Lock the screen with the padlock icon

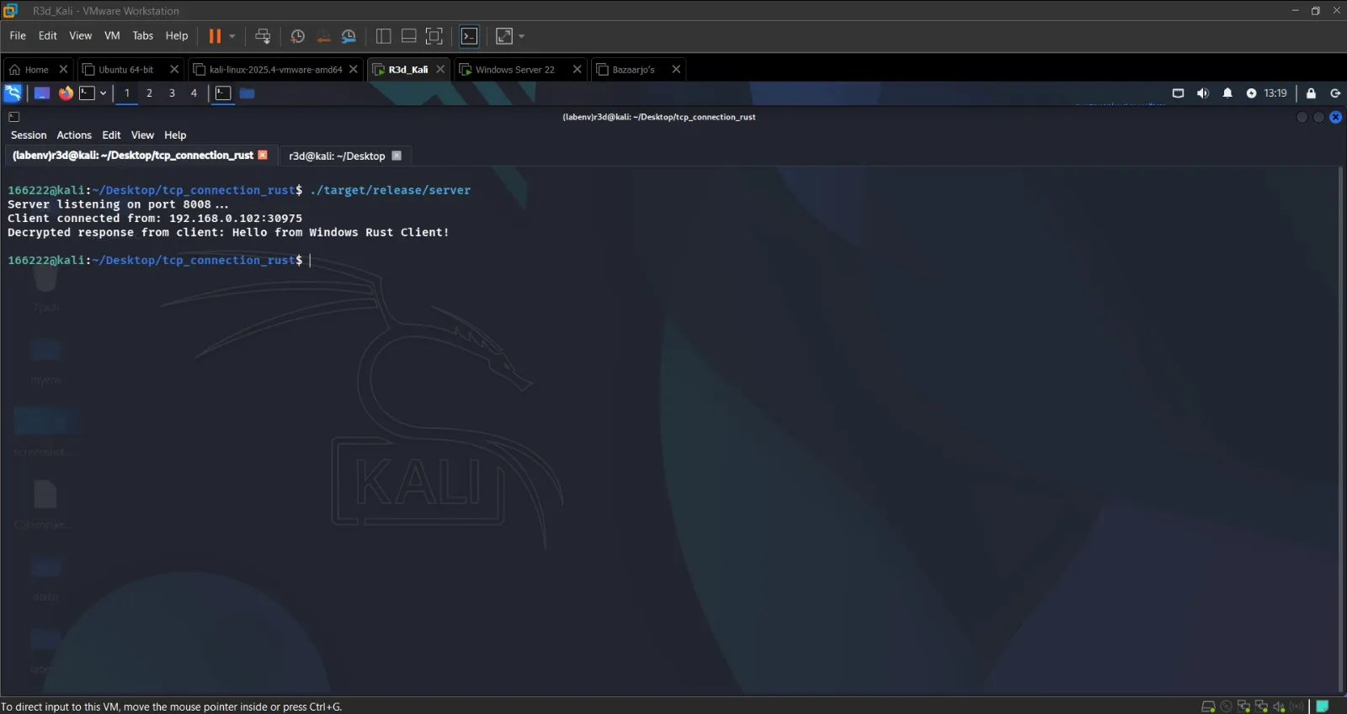1311,93
